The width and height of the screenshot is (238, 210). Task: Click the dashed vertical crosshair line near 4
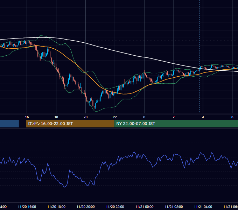click(x=199, y=56)
